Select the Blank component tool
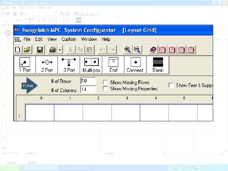This screenshot has width=228, height=171. [x=158, y=65]
